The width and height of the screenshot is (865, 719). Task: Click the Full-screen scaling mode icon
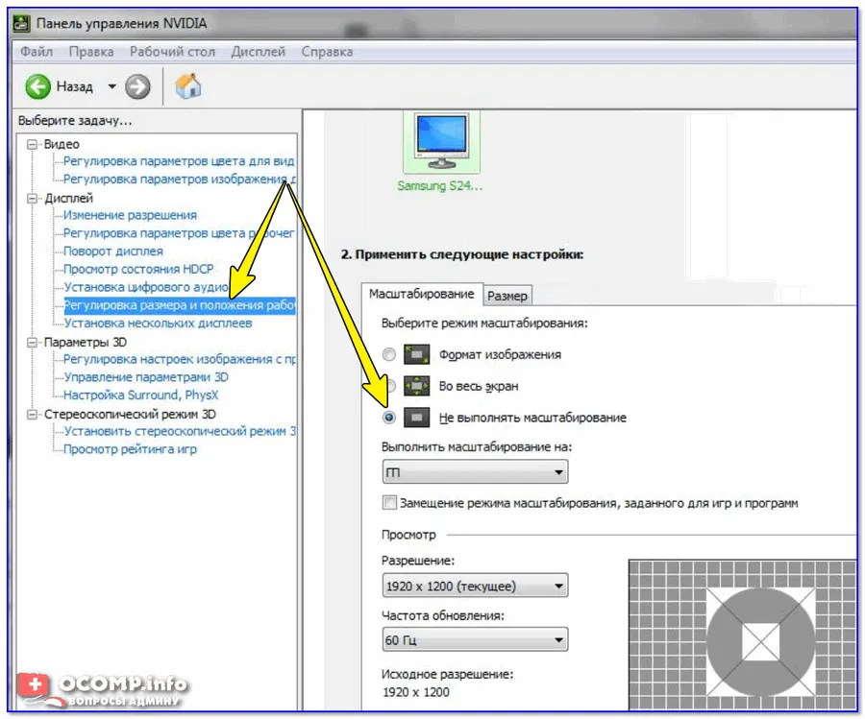[x=416, y=386]
